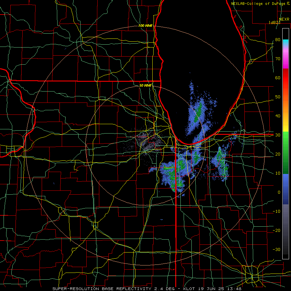Click the "60" value on the dBZ scale
The width and height of the screenshot is (291, 291).
coord(278,78)
